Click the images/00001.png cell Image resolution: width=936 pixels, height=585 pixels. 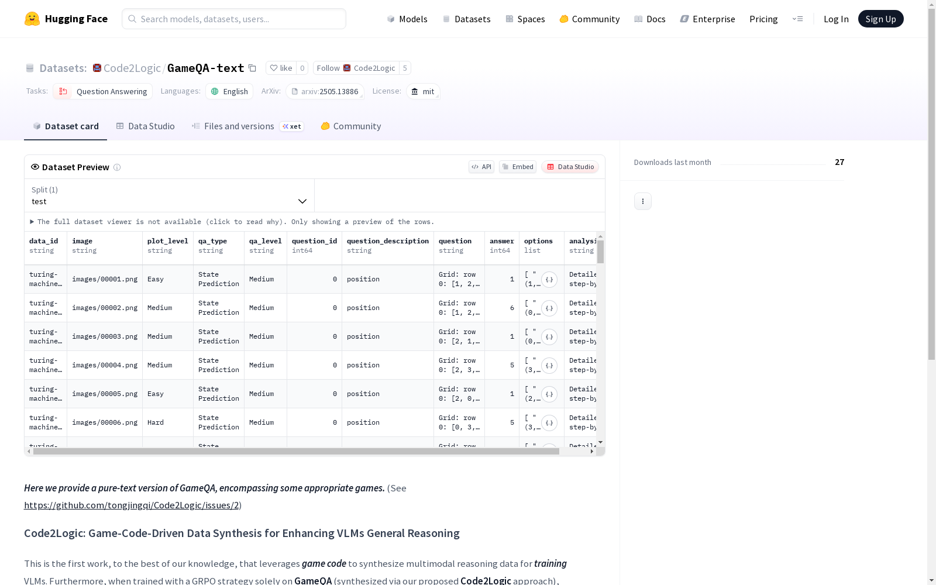coord(105,279)
